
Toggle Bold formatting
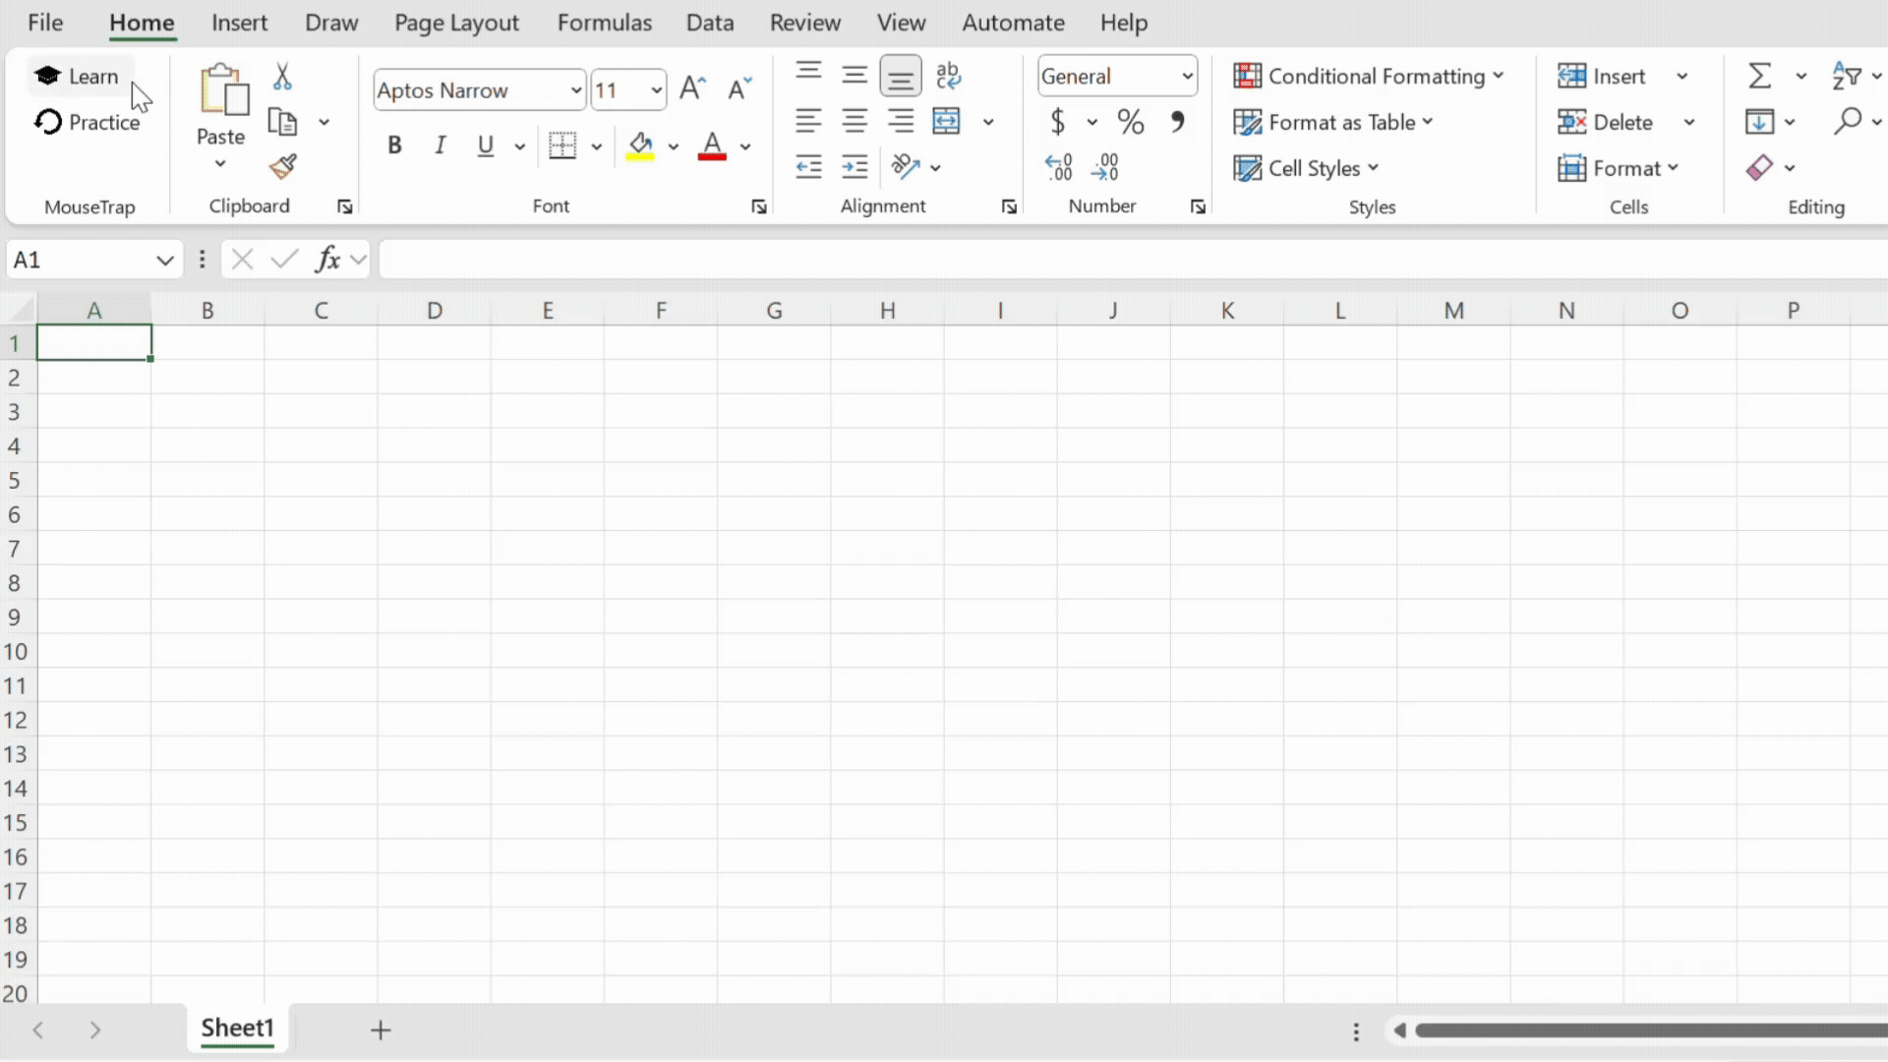click(394, 146)
